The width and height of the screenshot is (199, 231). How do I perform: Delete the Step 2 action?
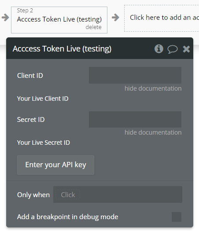tap(93, 27)
